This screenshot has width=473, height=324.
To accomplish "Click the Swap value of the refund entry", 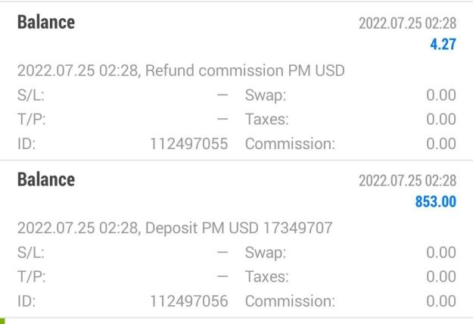I will pyautogui.click(x=441, y=95).
